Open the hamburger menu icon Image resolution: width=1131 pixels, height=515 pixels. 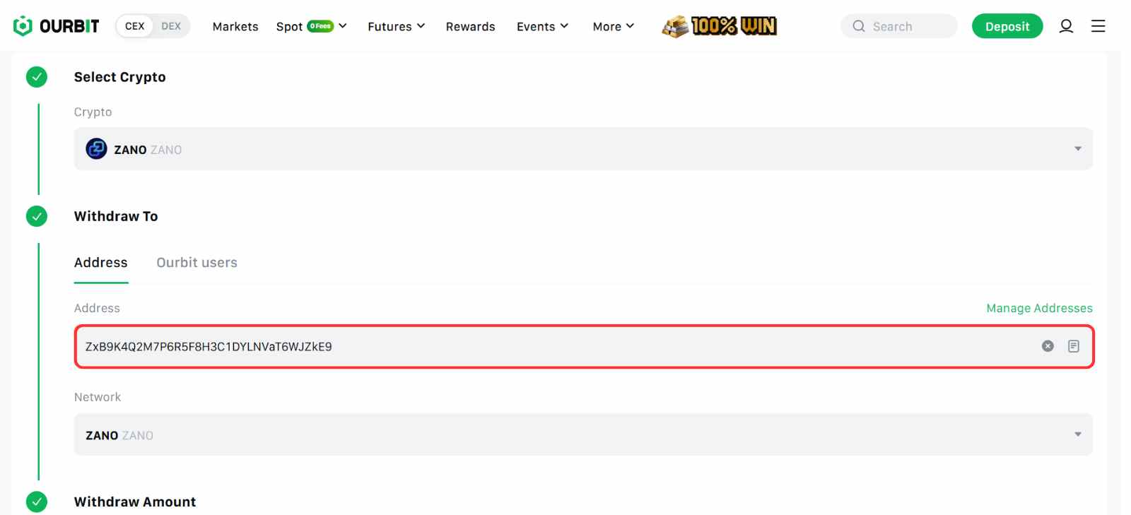1098,26
